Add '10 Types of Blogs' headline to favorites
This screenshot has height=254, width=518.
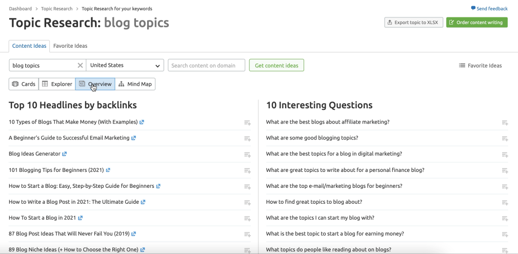(247, 123)
